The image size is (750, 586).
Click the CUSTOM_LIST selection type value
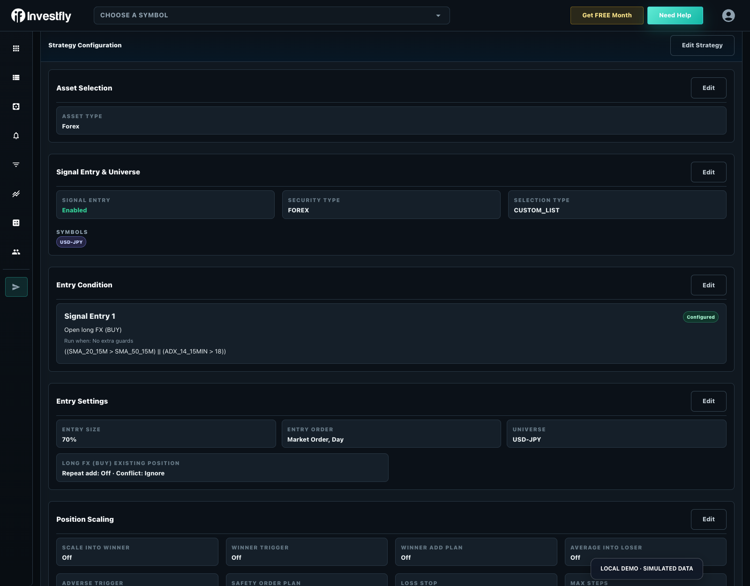click(x=536, y=210)
